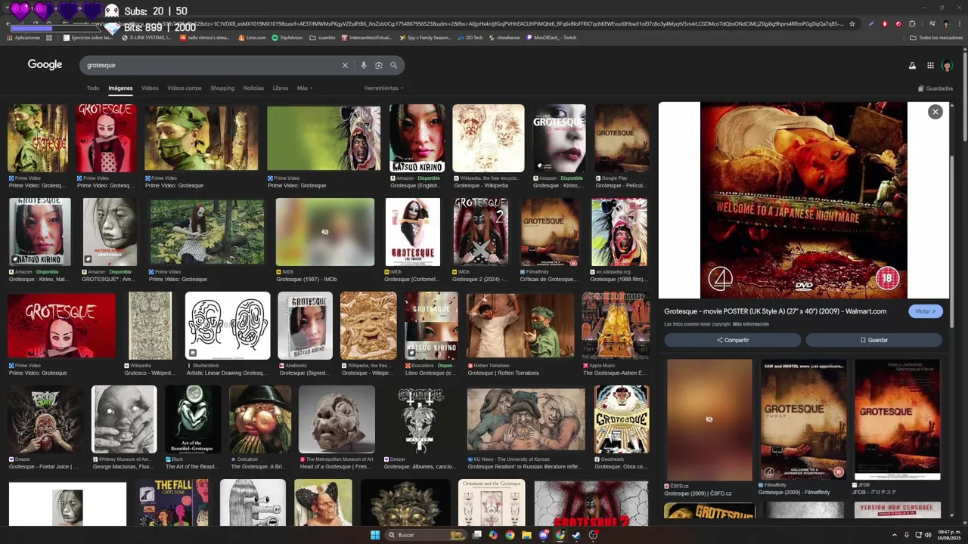Go to the Google logo homepage
This screenshot has height=544, width=968.
click(45, 65)
